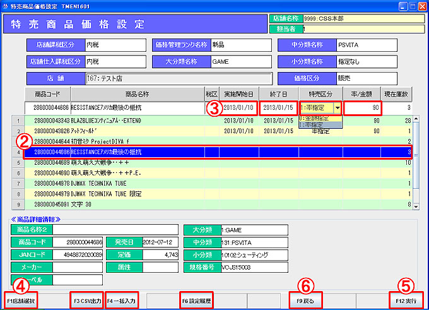The image size is (429, 310).
Task: Expand the 特売区分 dropdown arrow
Action: pos(337,108)
